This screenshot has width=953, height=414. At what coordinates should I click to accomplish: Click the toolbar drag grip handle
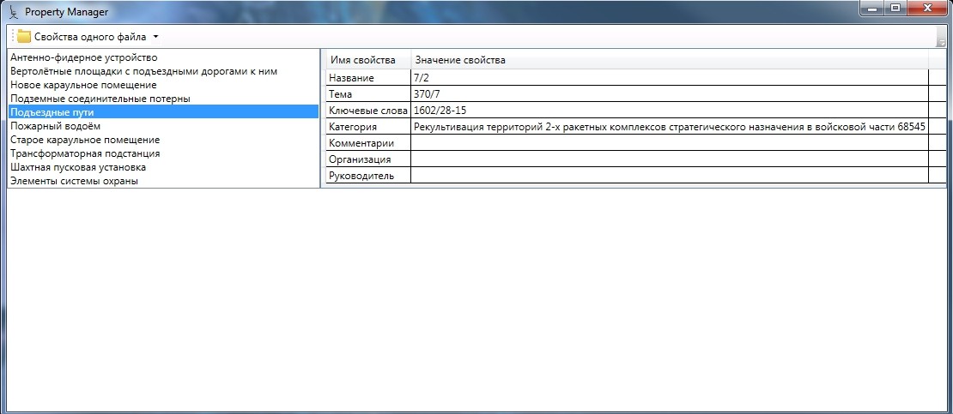(x=11, y=37)
